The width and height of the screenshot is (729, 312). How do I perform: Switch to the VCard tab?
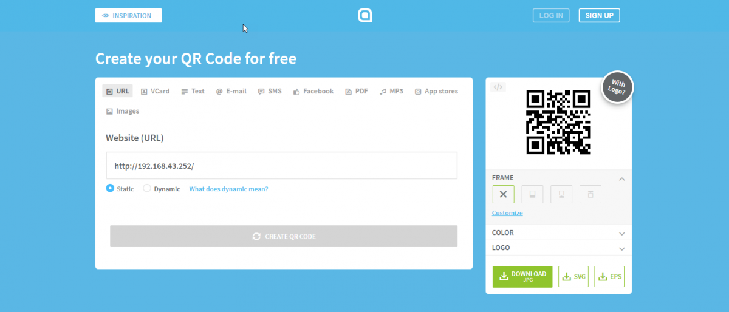pyautogui.click(x=155, y=91)
